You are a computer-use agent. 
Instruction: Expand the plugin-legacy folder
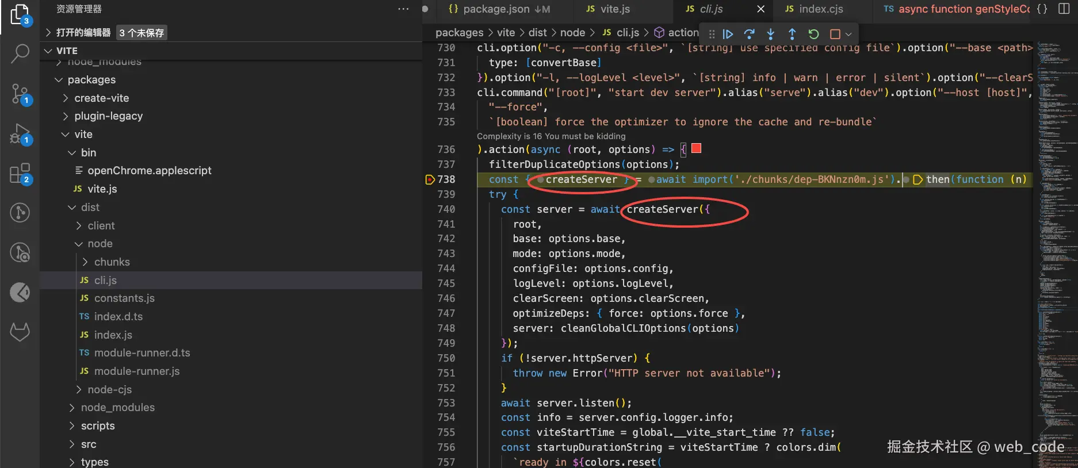point(108,116)
